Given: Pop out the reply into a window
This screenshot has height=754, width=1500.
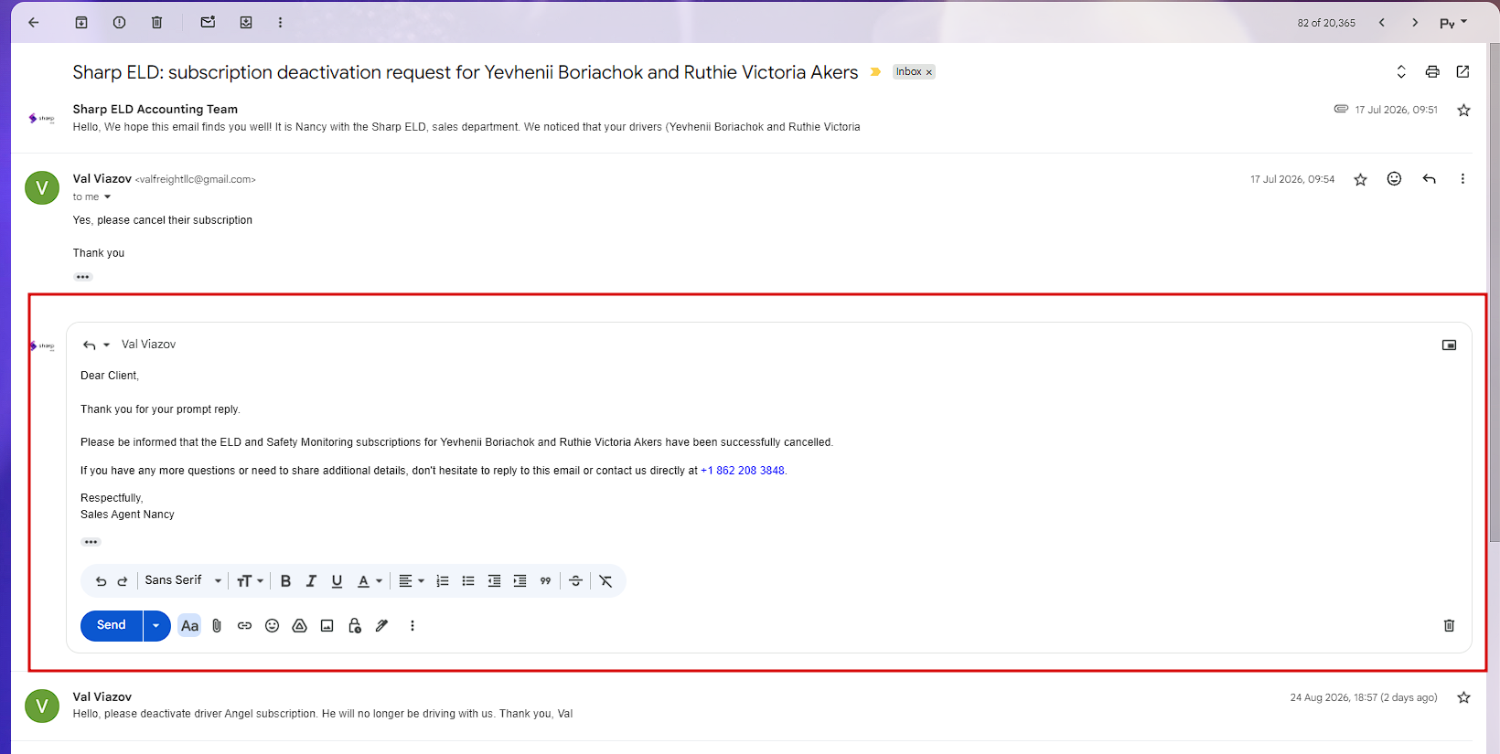Looking at the screenshot, I should pyautogui.click(x=1449, y=345).
